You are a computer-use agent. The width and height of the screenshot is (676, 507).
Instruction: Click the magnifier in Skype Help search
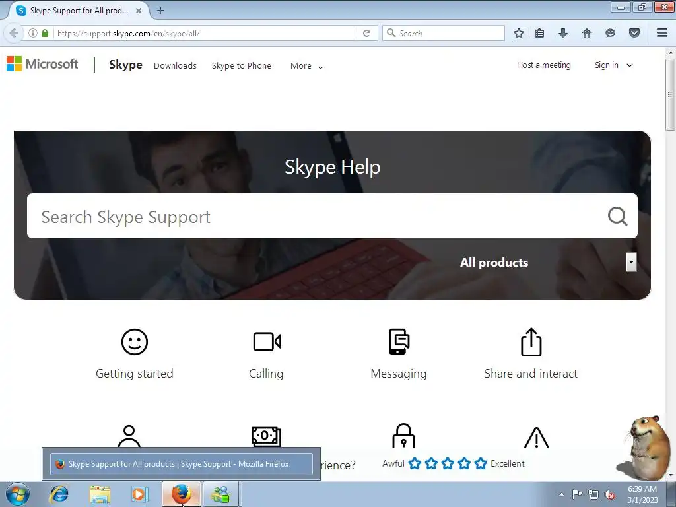tap(617, 216)
